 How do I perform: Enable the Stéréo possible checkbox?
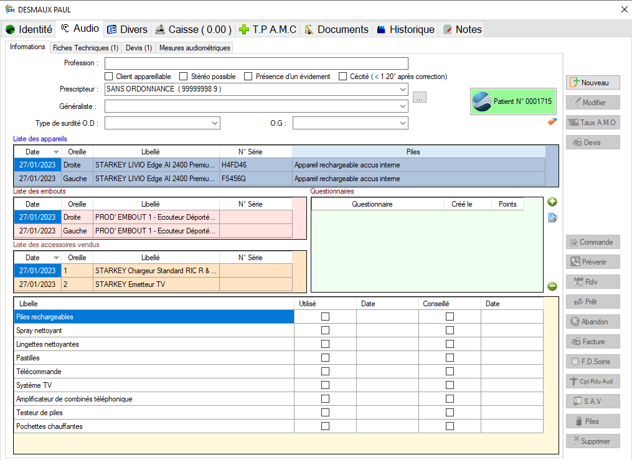click(184, 77)
